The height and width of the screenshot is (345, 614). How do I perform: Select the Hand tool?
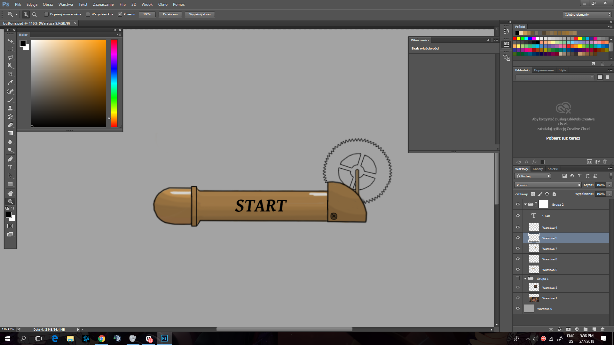click(x=10, y=193)
